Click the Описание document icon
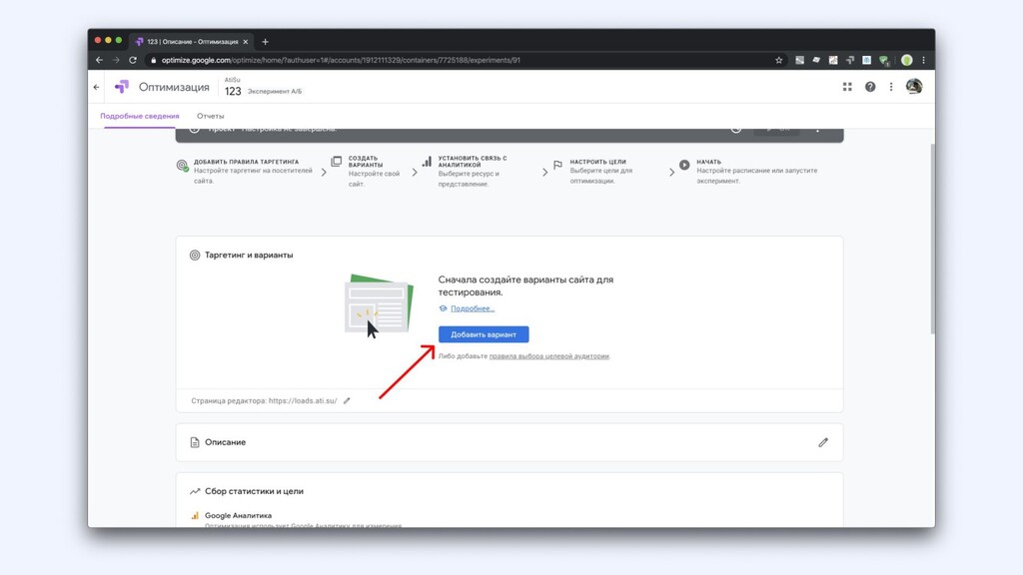Image resolution: width=1023 pixels, height=575 pixels. [x=195, y=442]
